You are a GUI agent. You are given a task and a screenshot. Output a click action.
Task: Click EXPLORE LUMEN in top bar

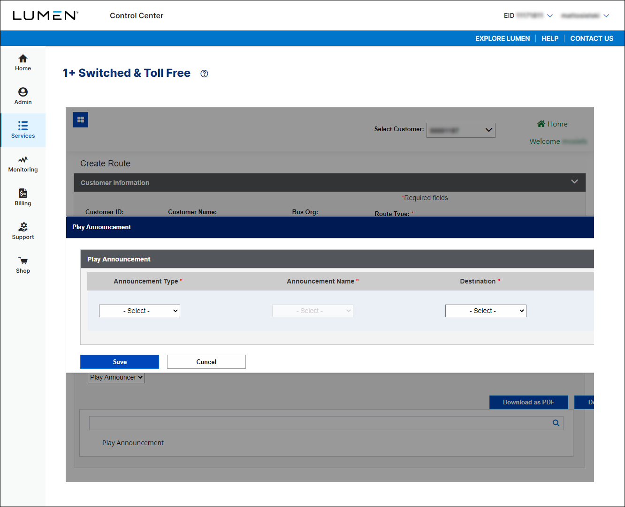(503, 38)
